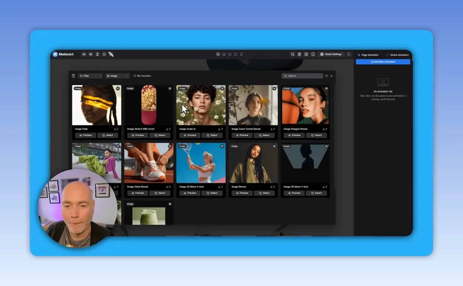
Task: Favorite the Image Reveal preset
Action: (x=274, y=146)
